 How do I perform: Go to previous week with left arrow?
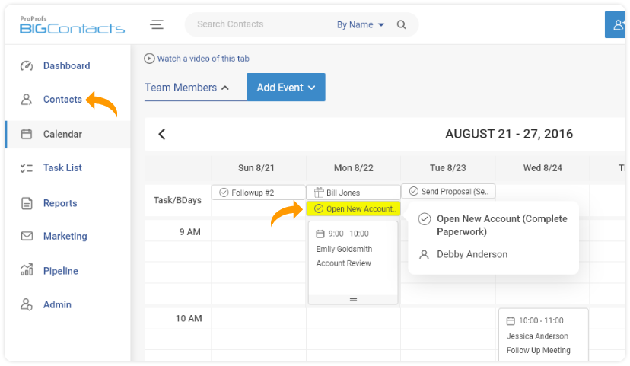click(162, 134)
